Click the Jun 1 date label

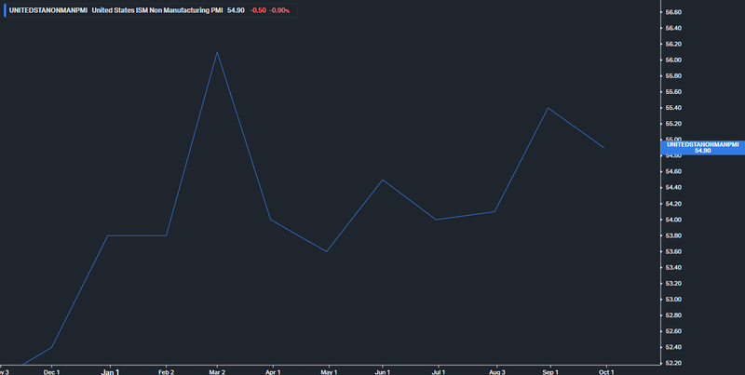pos(383,372)
